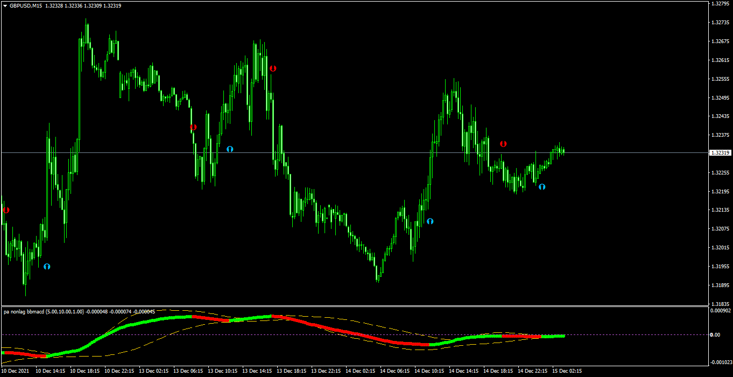This screenshot has width=733, height=377.
Task: Click the 10 Dec 18:15 time label
Action: click(x=85, y=372)
